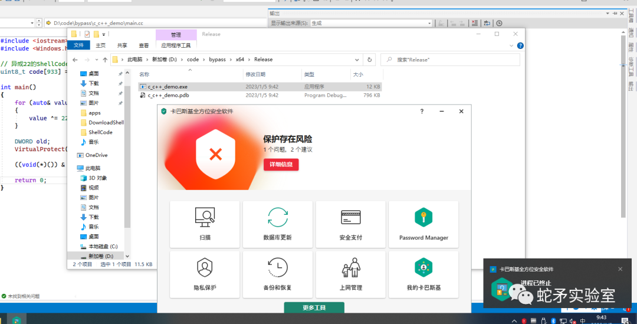Switch to the 主页 ribbon tab

pos(100,45)
